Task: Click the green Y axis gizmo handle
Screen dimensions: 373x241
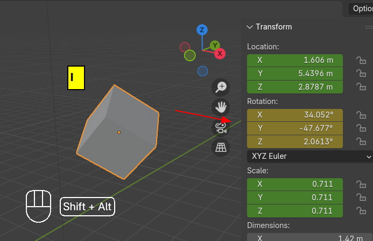Action: [x=215, y=45]
